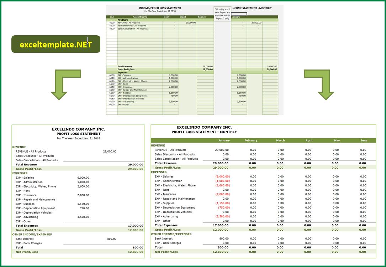Select account code 4200 in the top sheet
This screenshot has height=267, width=386.
[x=112, y=26]
